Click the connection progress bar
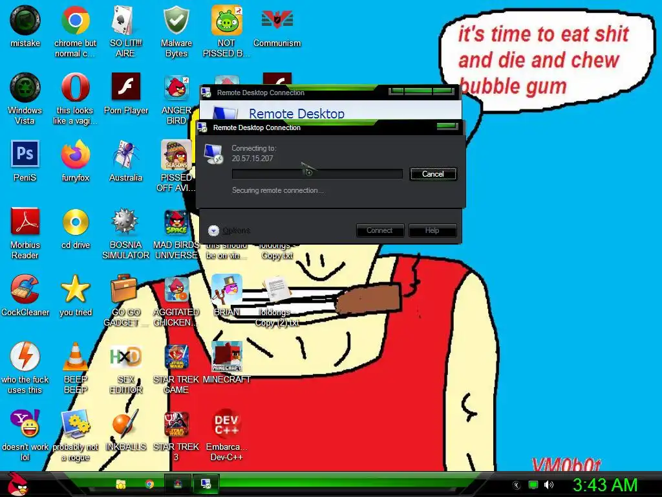 click(317, 173)
